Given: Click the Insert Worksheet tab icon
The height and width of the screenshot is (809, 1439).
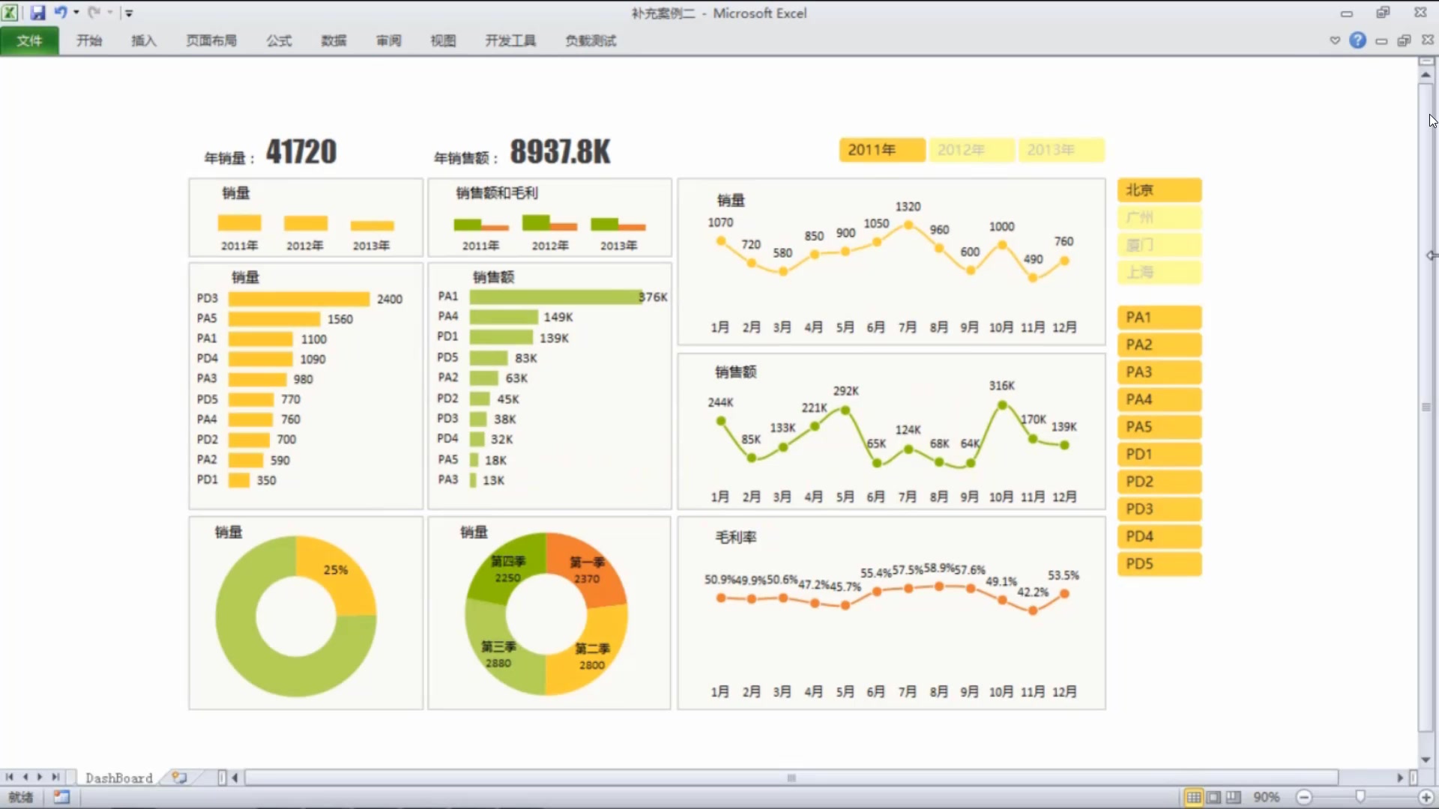Looking at the screenshot, I should (179, 778).
